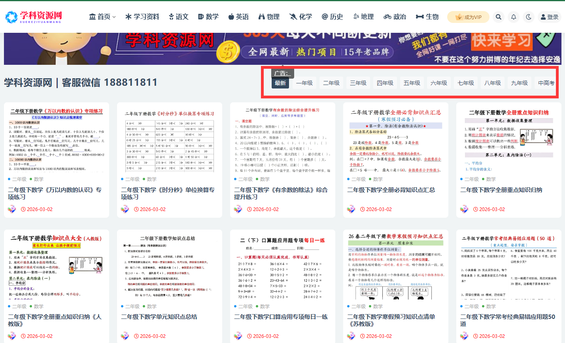565x343 pixels.
Task: Open the 英语 section with the apple icon
Action: pos(238,17)
